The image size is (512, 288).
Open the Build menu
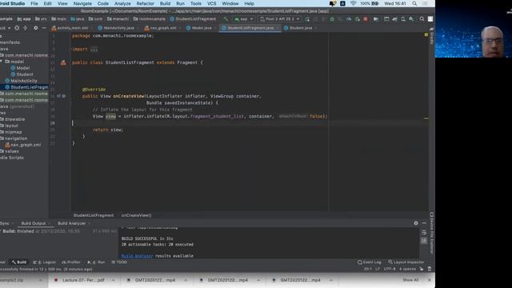pyautogui.click(x=165, y=3)
